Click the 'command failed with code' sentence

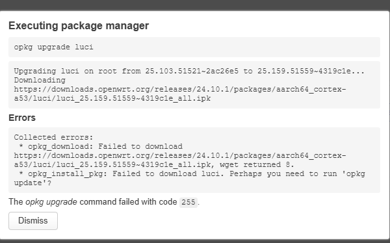point(128,202)
